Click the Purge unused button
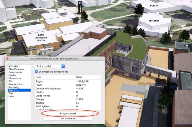Image resolution: width=192 pixels, height=127 pixels. click(68, 114)
